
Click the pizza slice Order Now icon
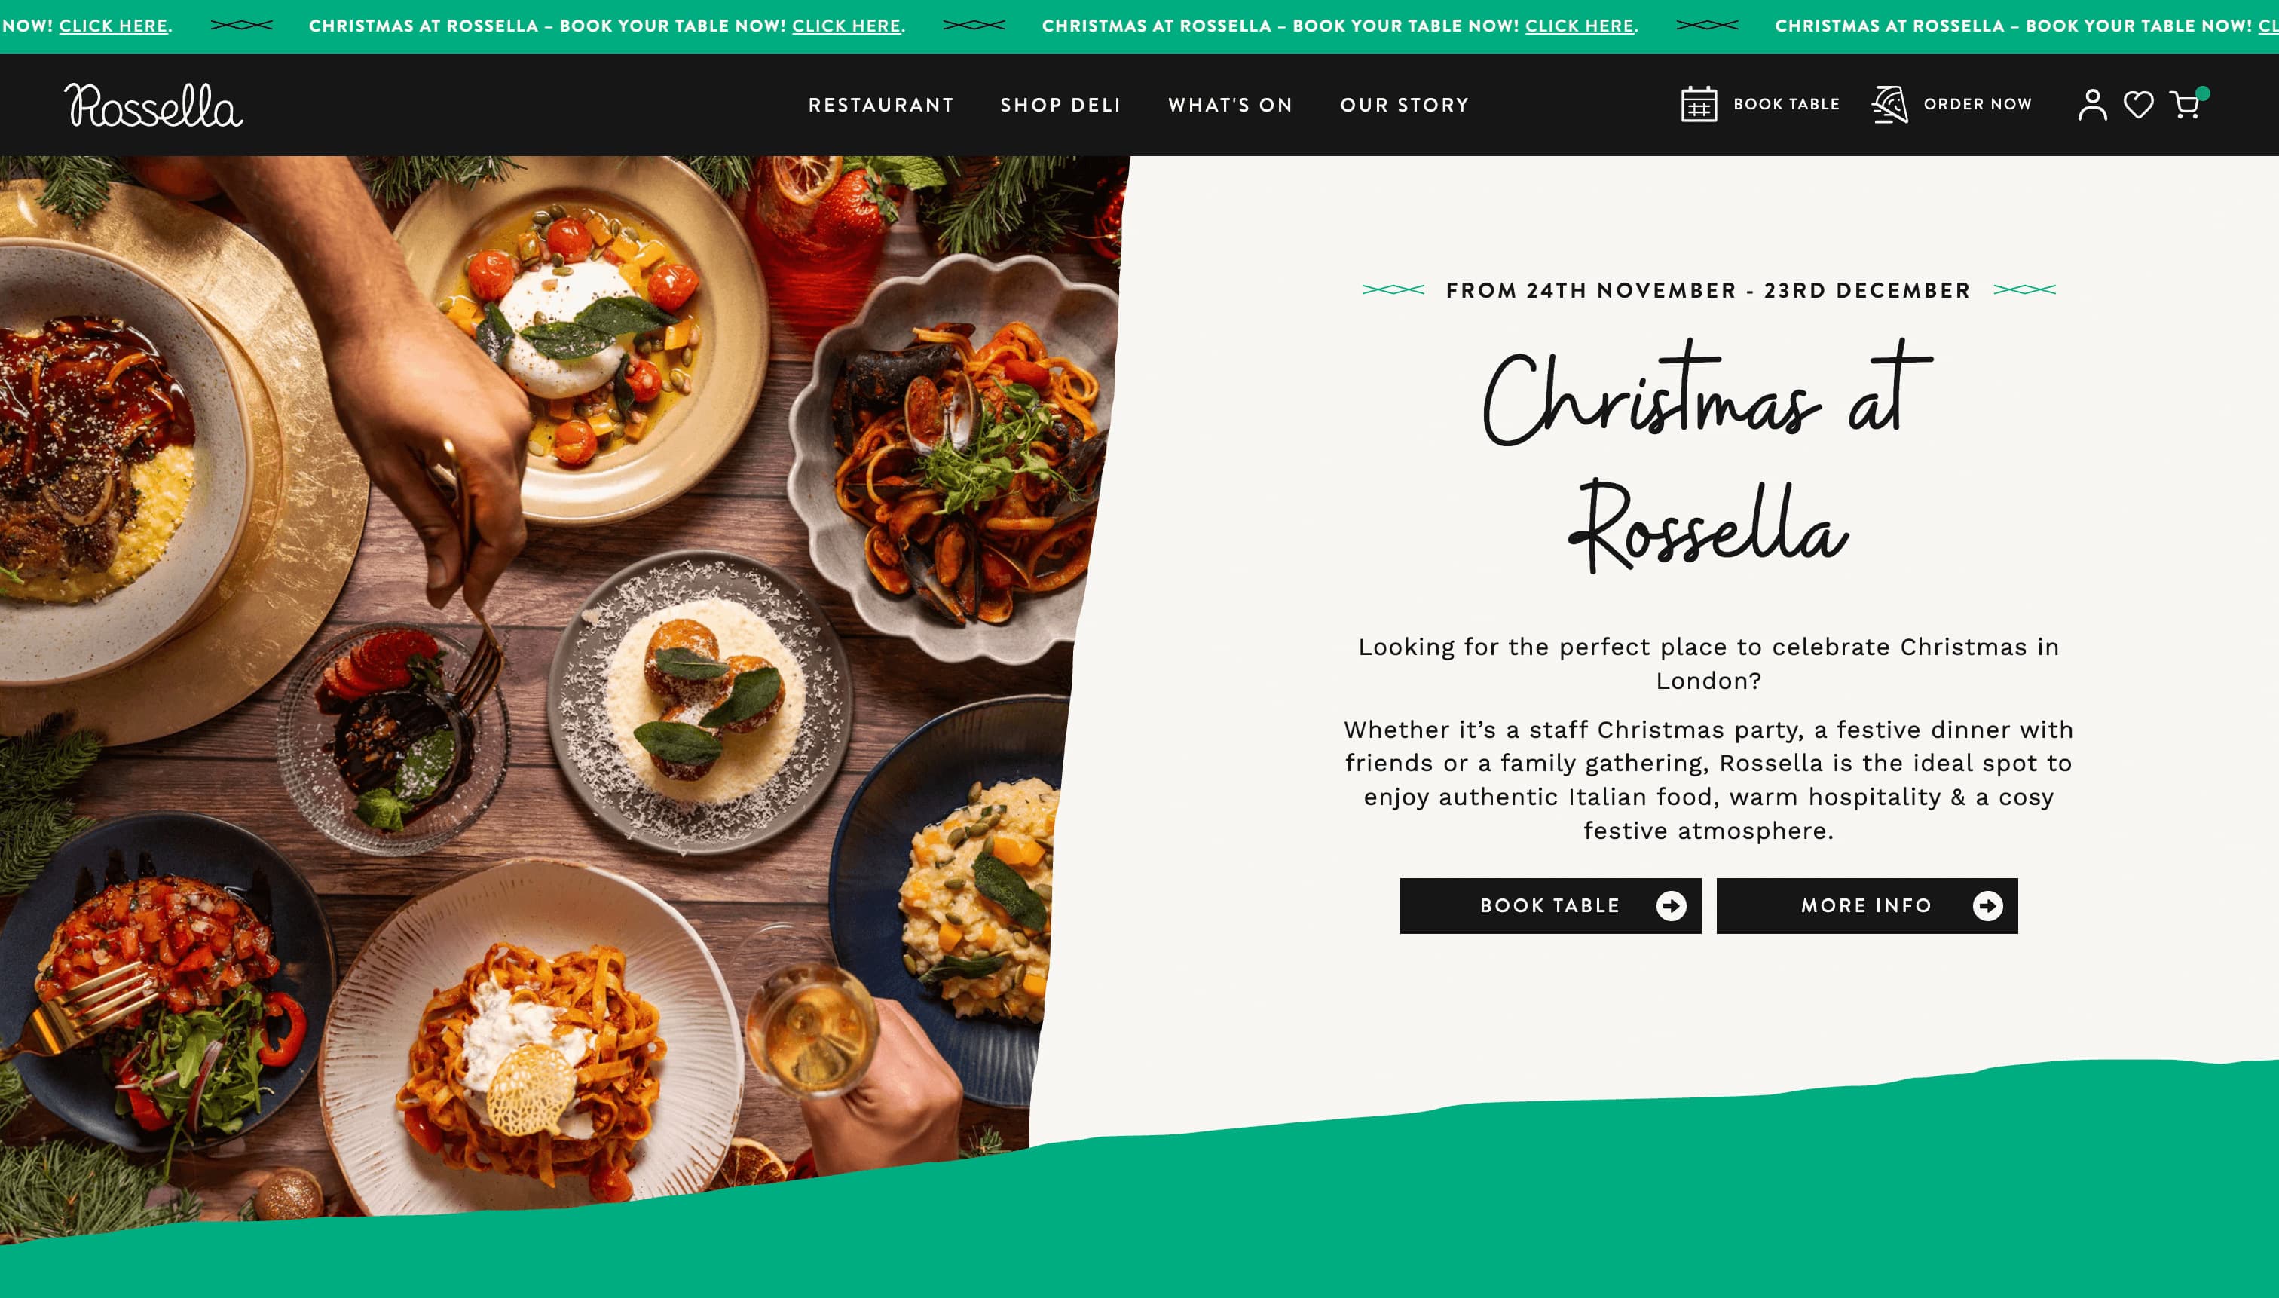pos(1889,104)
